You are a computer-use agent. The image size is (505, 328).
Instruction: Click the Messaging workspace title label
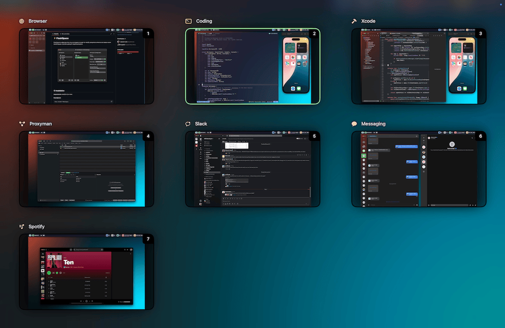coord(374,124)
